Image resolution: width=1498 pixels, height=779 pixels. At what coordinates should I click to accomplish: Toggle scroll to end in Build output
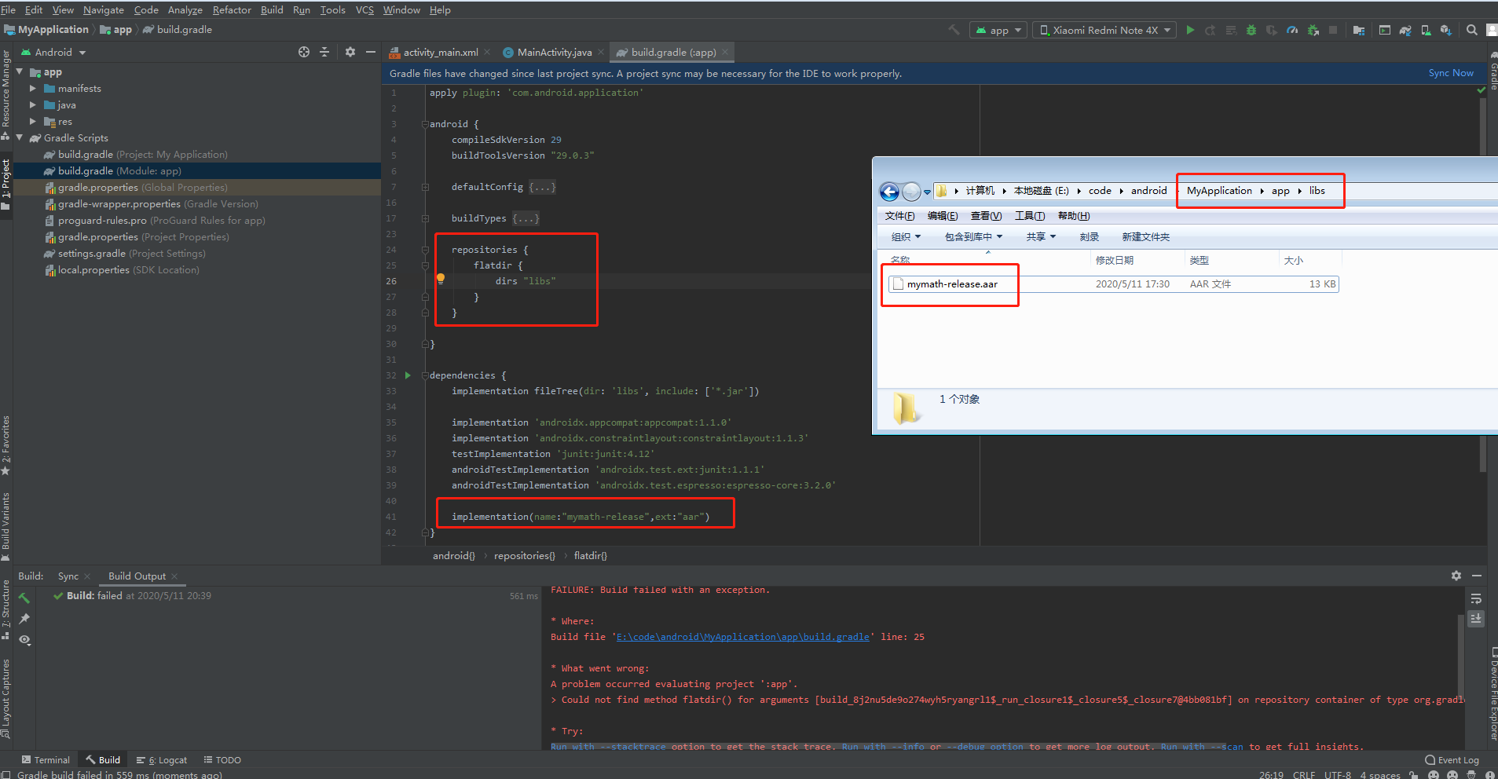coord(1476,619)
